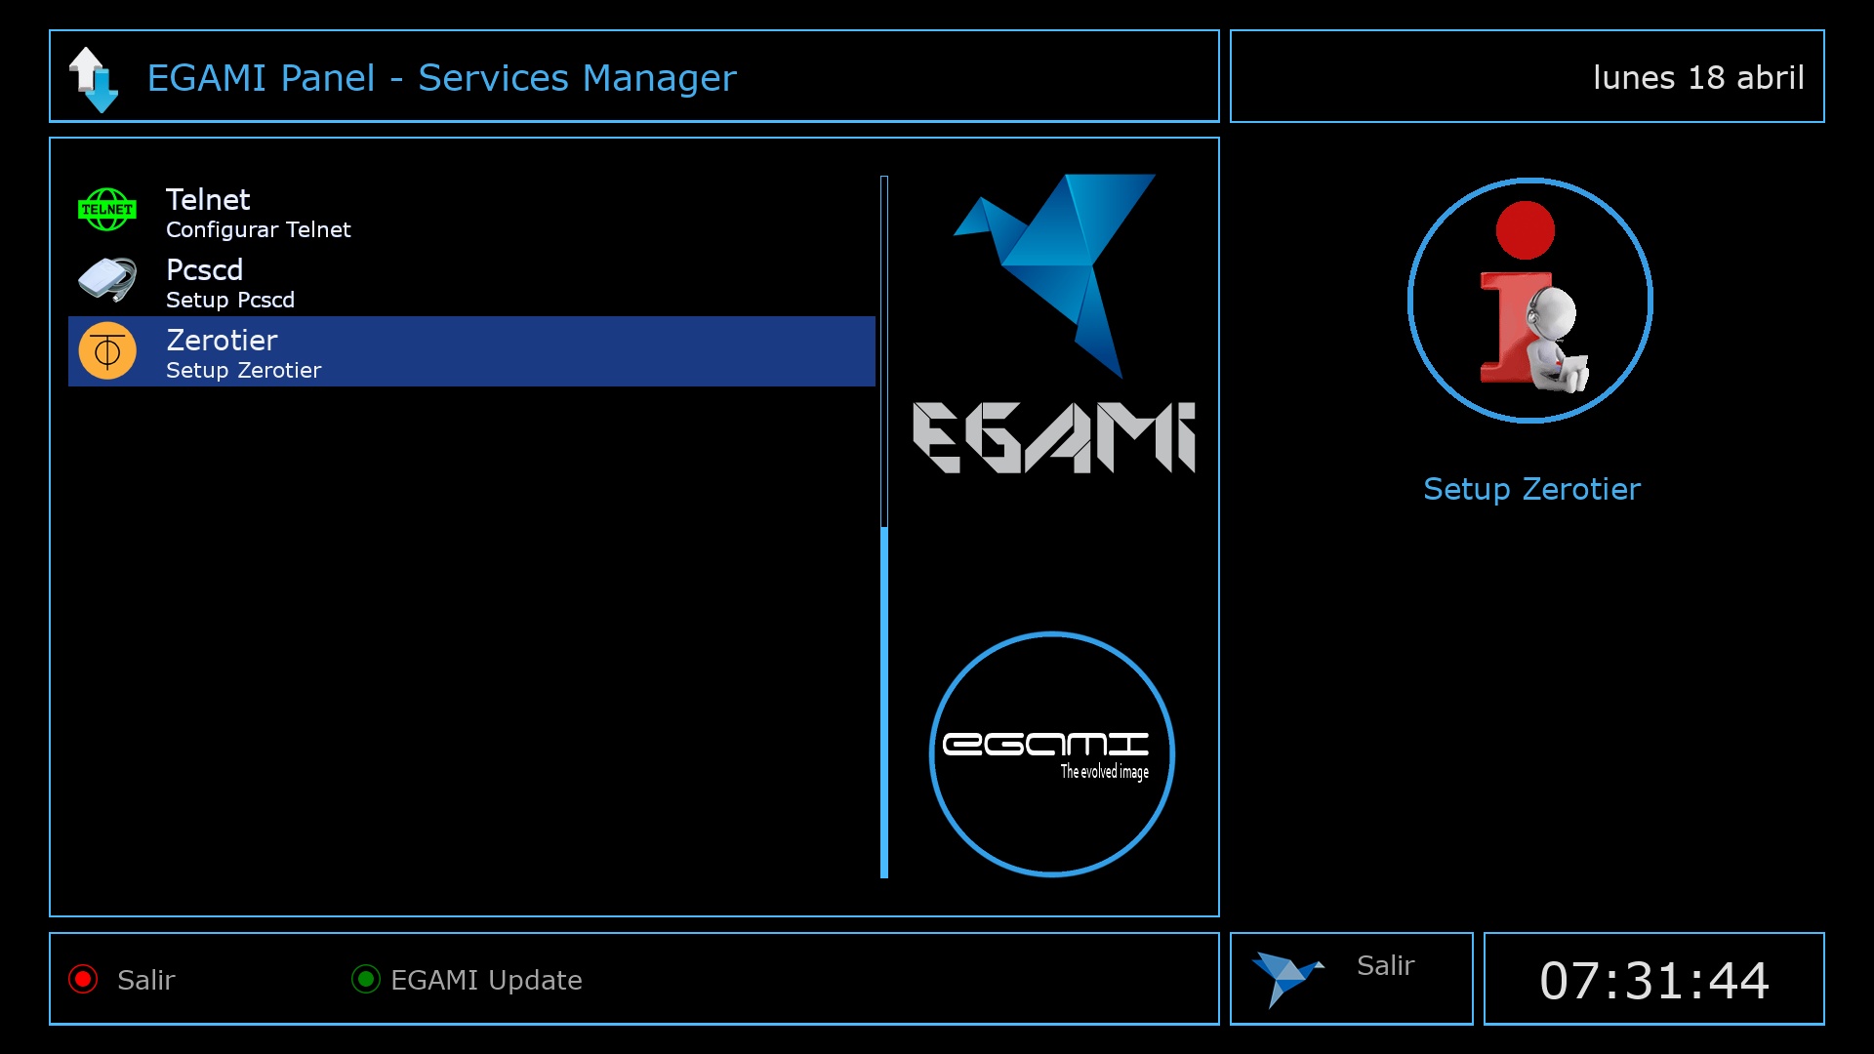Click the circular EGAMI evolved image logo
Screen dimensions: 1874x1054
[x=1051, y=754]
